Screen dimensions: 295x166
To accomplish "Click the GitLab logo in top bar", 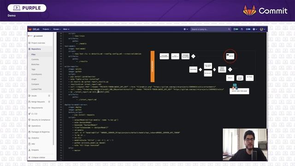I will pos(34,29).
